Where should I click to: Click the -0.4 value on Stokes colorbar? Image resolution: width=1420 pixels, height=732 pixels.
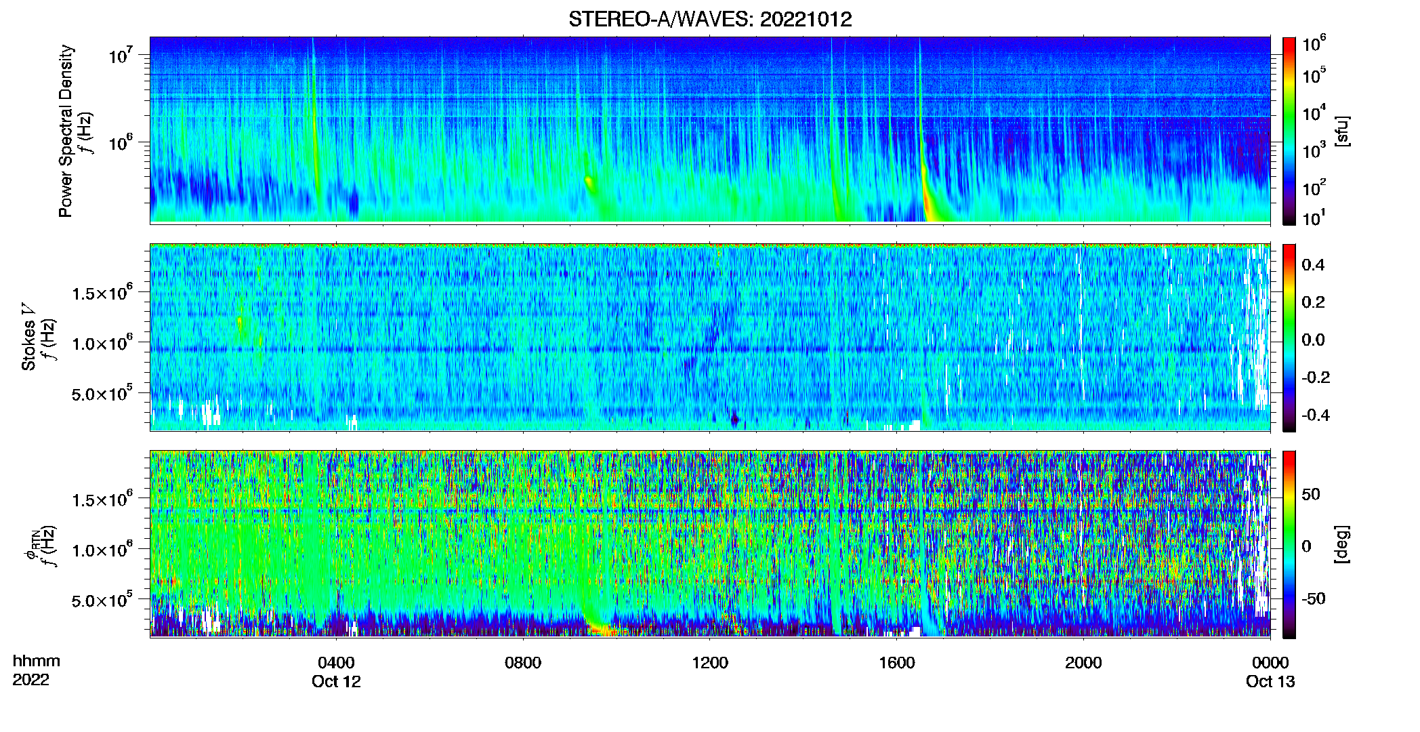[1316, 415]
